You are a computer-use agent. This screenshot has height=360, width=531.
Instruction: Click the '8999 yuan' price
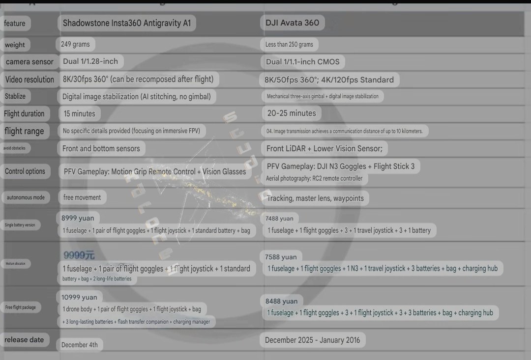[78, 218]
